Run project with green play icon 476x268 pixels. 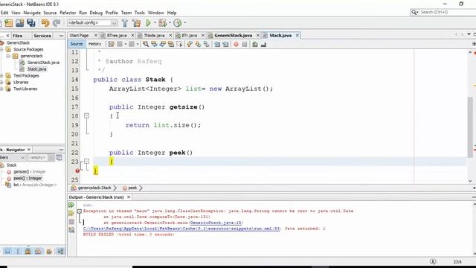tap(148, 23)
